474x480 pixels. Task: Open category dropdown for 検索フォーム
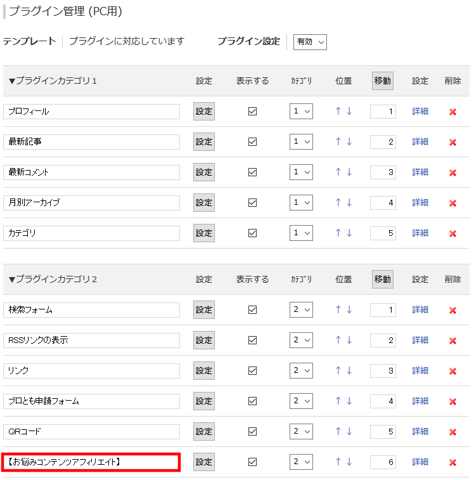301,309
